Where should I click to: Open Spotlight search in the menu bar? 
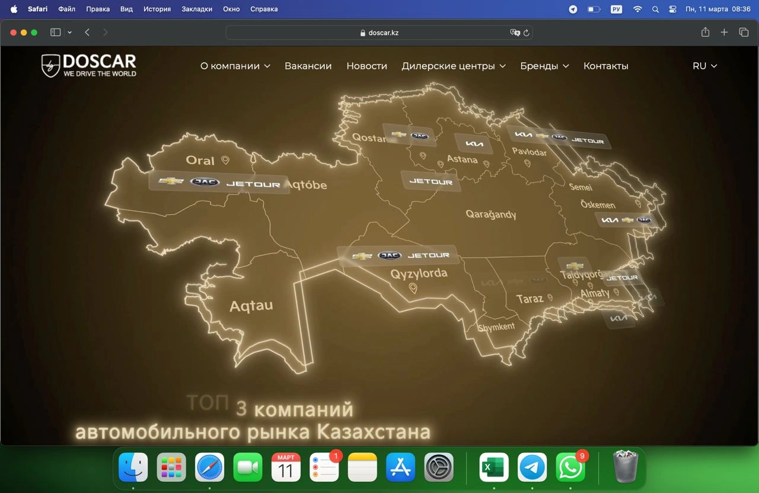[655, 9]
